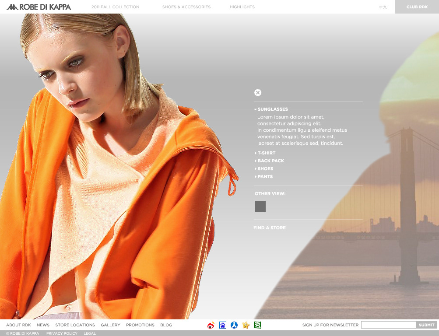Go to the Highlights menu item

pyautogui.click(x=242, y=7)
